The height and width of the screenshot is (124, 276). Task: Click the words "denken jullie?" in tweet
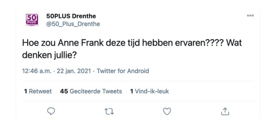[x=49, y=55]
